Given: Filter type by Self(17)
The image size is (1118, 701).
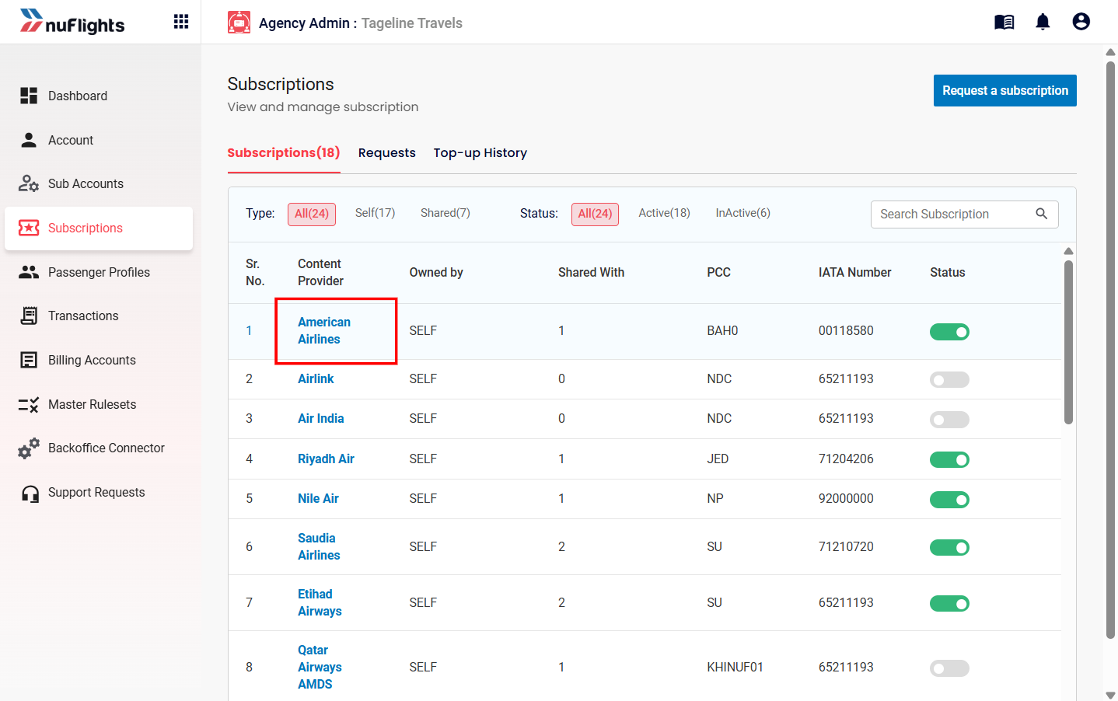Looking at the screenshot, I should (376, 213).
